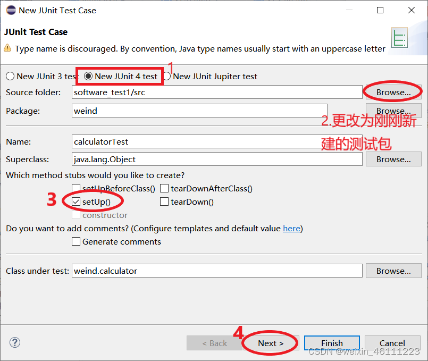The image size is (428, 361).
Task: Click the warning triangle icon
Action: tap(7, 48)
